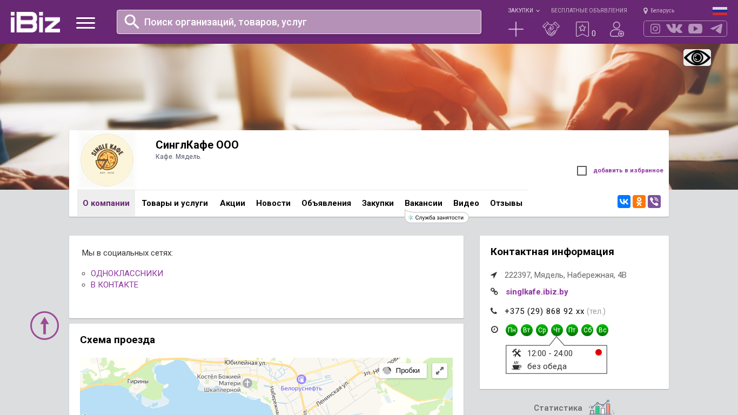Expand the map to fullscreen
The width and height of the screenshot is (738, 415).
coord(440,371)
